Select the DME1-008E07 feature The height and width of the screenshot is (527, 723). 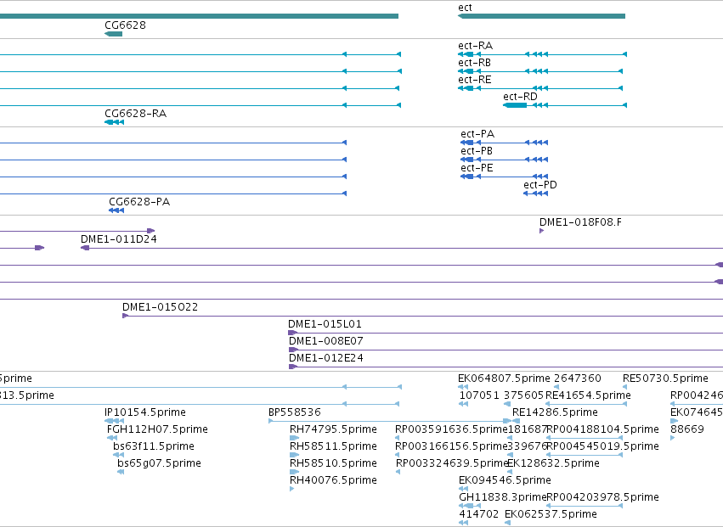tap(326, 341)
